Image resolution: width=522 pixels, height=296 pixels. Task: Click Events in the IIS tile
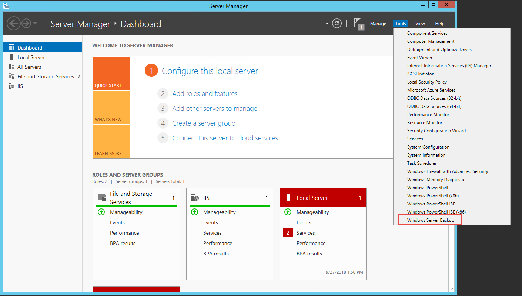[210, 222]
